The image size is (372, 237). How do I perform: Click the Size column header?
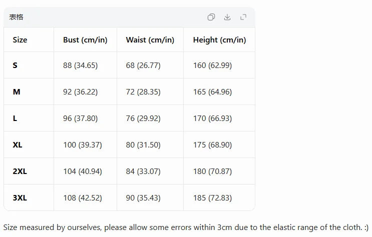pyautogui.click(x=20, y=40)
